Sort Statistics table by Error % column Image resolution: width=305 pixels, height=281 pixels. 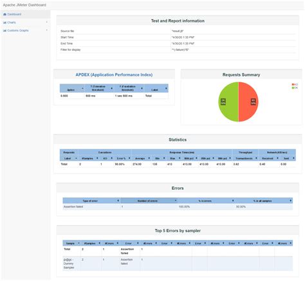pyautogui.click(x=123, y=158)
